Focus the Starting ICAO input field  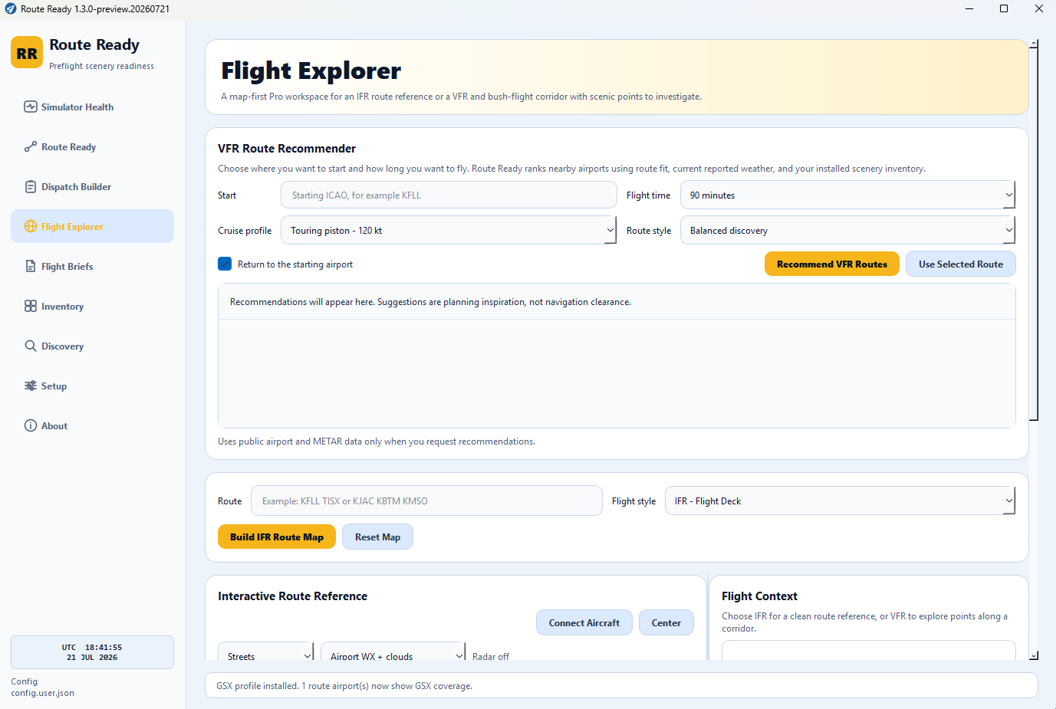[x=449, y=195]
